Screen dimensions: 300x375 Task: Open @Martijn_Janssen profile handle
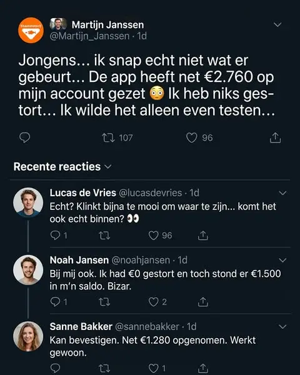(x=89, y=36)
